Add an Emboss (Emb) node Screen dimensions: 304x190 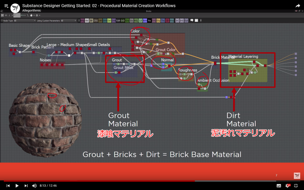(x=114, y=21)
